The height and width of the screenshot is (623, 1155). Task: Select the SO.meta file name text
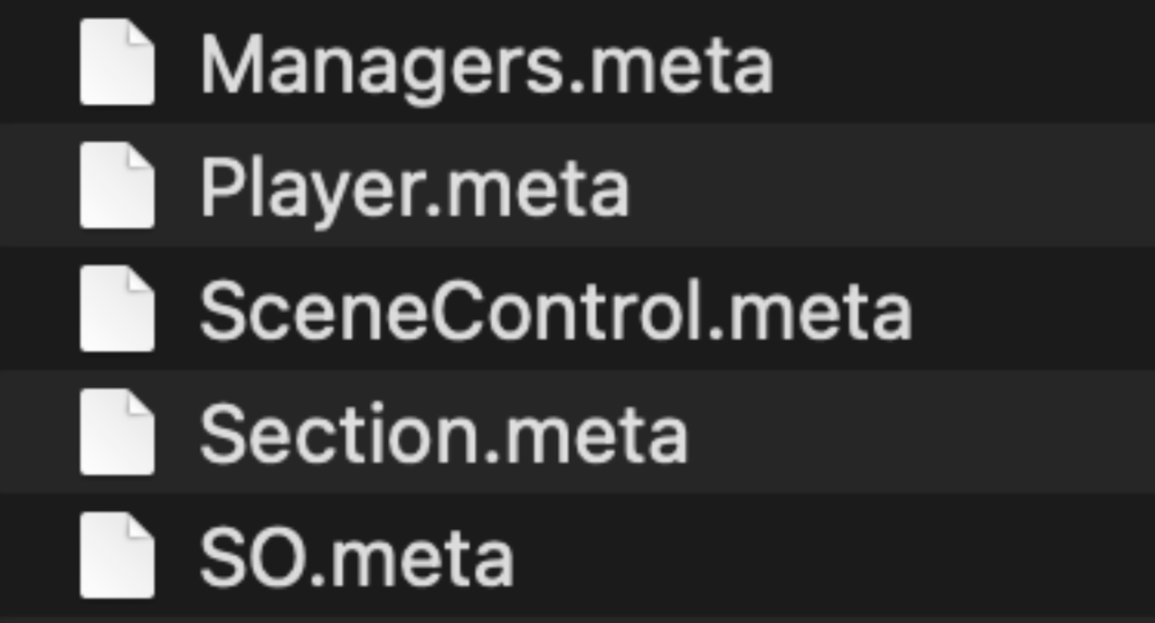[357, 558]
